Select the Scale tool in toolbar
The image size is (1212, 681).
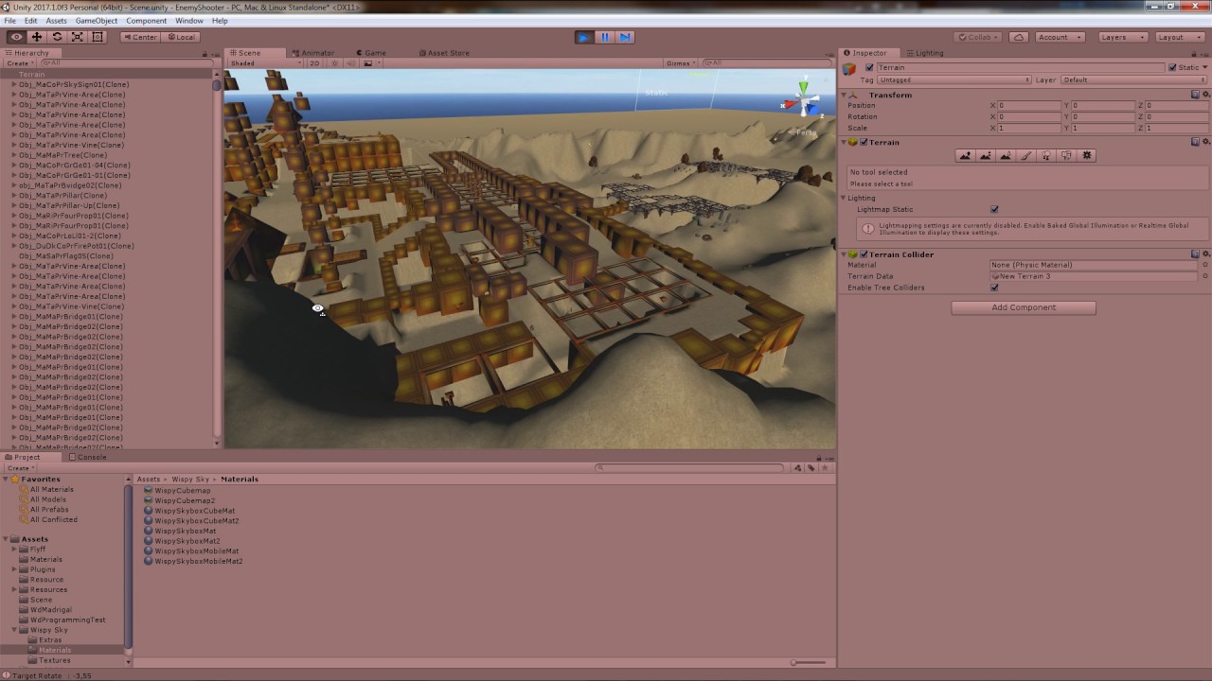[77, 37]
